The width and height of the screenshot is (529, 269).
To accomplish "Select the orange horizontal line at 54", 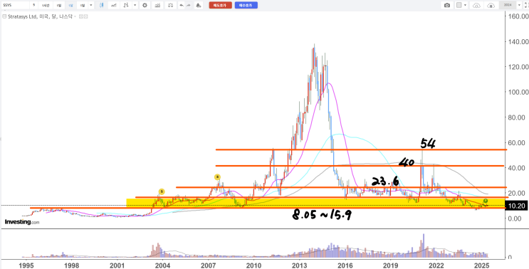I will [x=361, y=149].
